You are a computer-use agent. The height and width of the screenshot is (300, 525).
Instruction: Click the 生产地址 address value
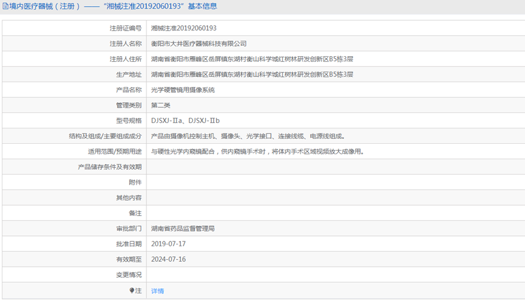[x=252, y=74]
